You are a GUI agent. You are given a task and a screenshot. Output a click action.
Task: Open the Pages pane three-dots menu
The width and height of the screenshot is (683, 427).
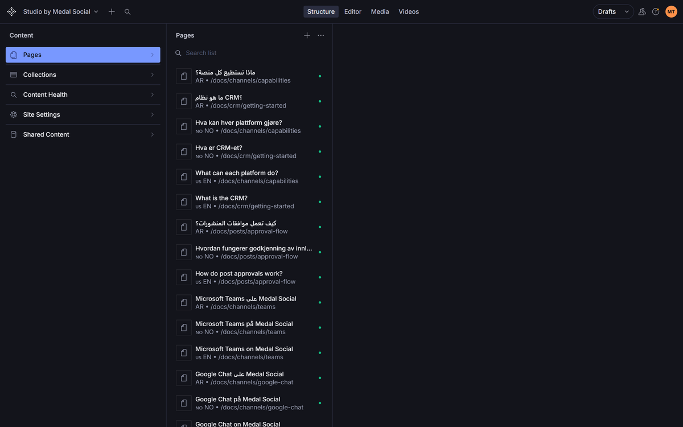coord(321,35)
